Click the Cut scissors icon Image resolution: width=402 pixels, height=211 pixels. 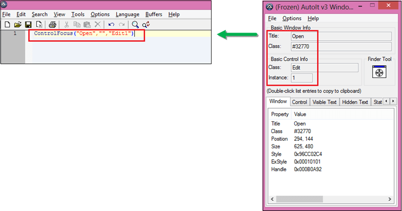66,24
